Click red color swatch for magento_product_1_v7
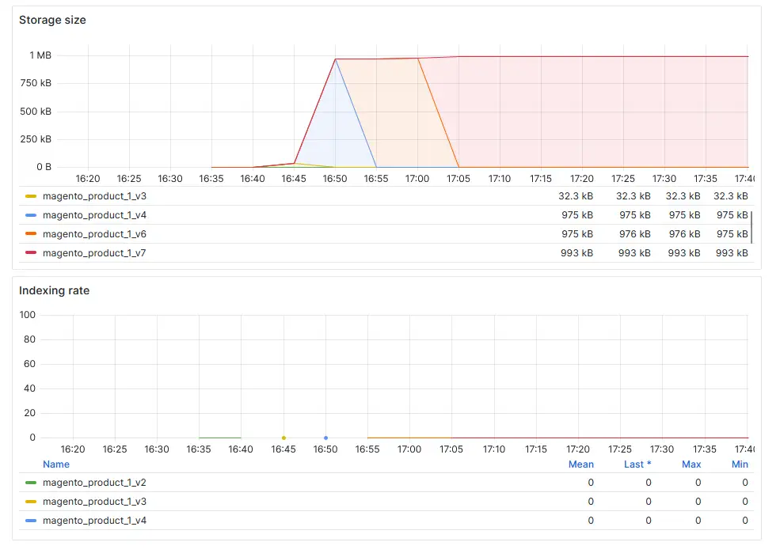The width and height of the screenshot is (780, 557). point(31,253)
